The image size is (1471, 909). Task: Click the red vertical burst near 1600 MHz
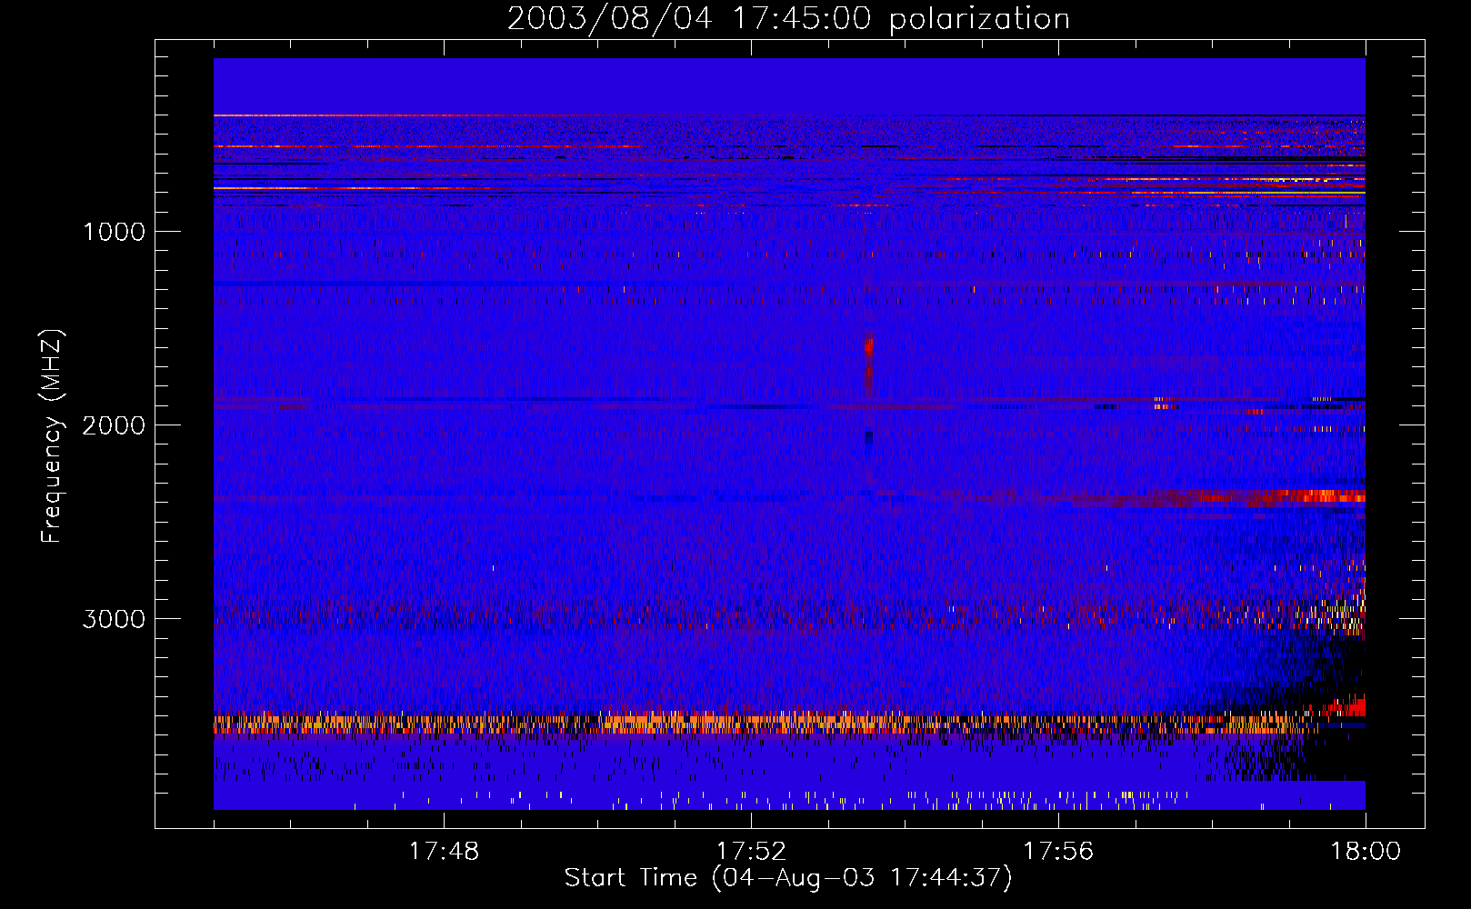869,362
